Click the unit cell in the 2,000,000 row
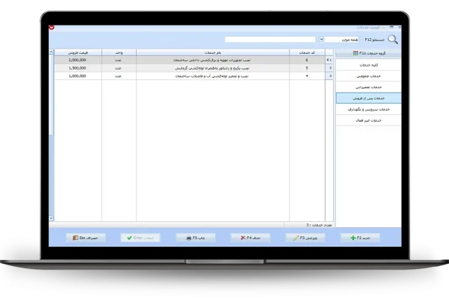The height and width of the screenshot is (299, 449). 118,60
